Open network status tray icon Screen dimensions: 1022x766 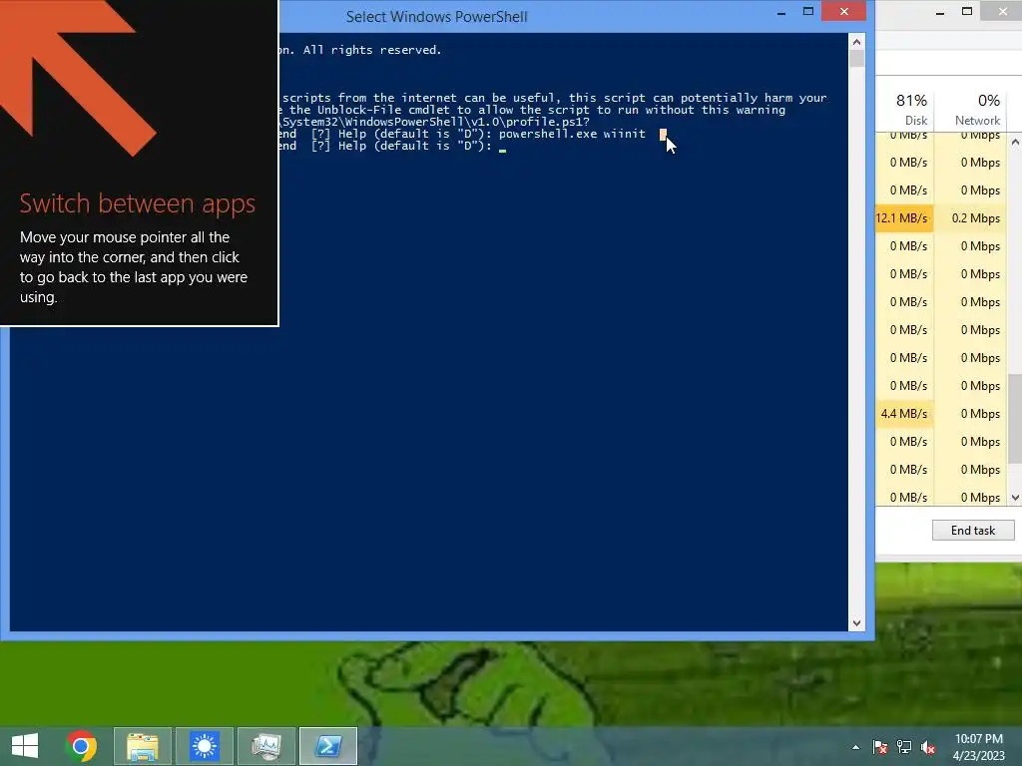tap(904, 747)
